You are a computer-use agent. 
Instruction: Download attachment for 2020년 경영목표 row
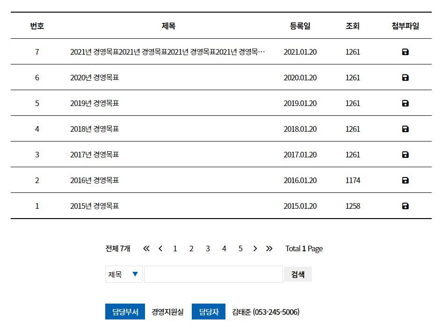[405, 78]
